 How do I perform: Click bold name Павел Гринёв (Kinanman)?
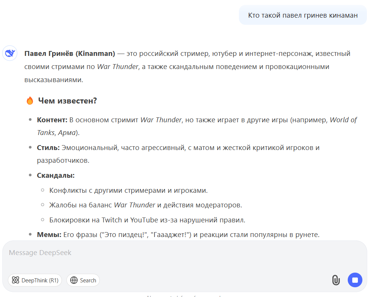[x=70, y=53]
